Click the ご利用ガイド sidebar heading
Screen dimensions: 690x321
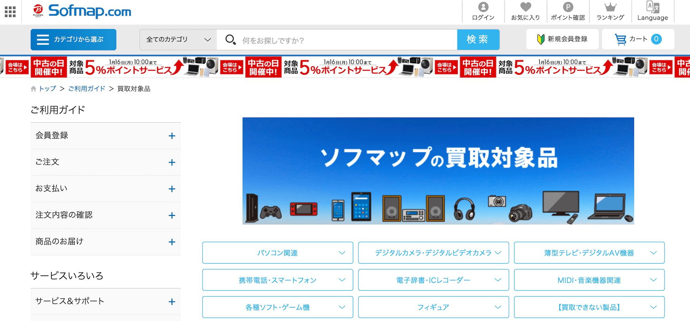coord(58,110)
